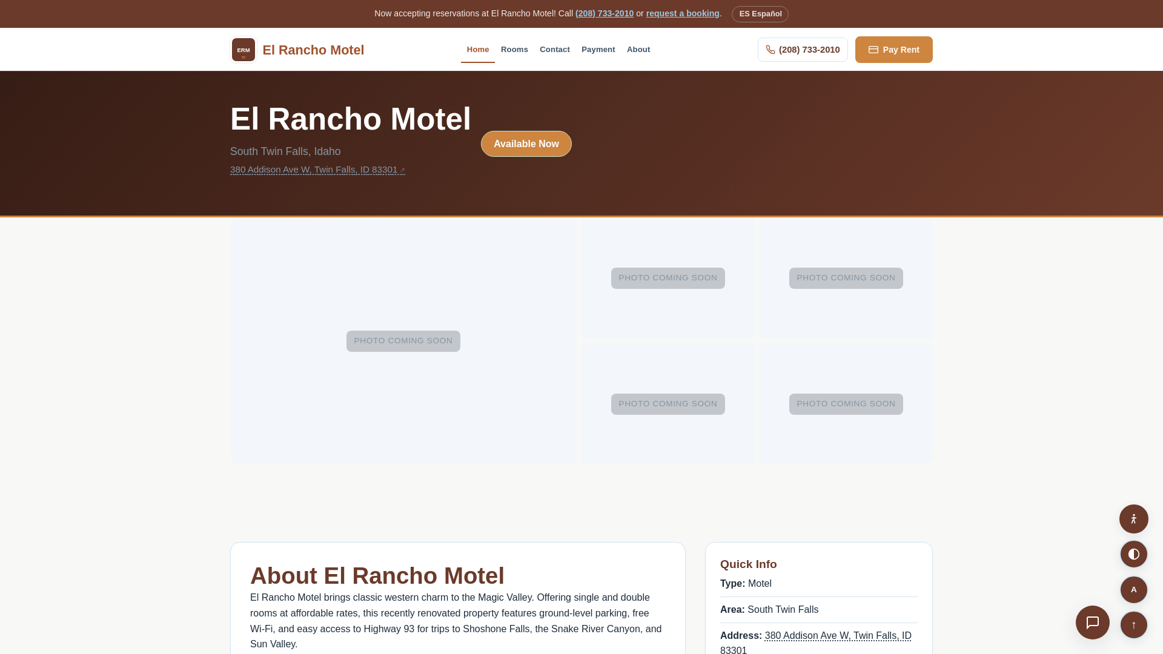Click 'South Twin Falls, Idaho' subtitle
The image size is (1163, 654).
(285, 151)
